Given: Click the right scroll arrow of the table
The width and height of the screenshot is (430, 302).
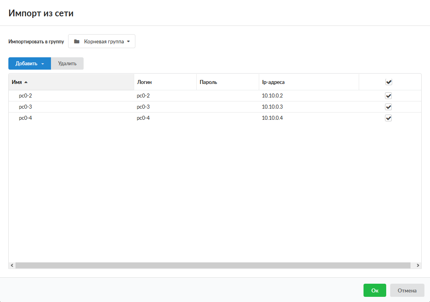Looking at the screenshot, I should (x=418, y=265).
